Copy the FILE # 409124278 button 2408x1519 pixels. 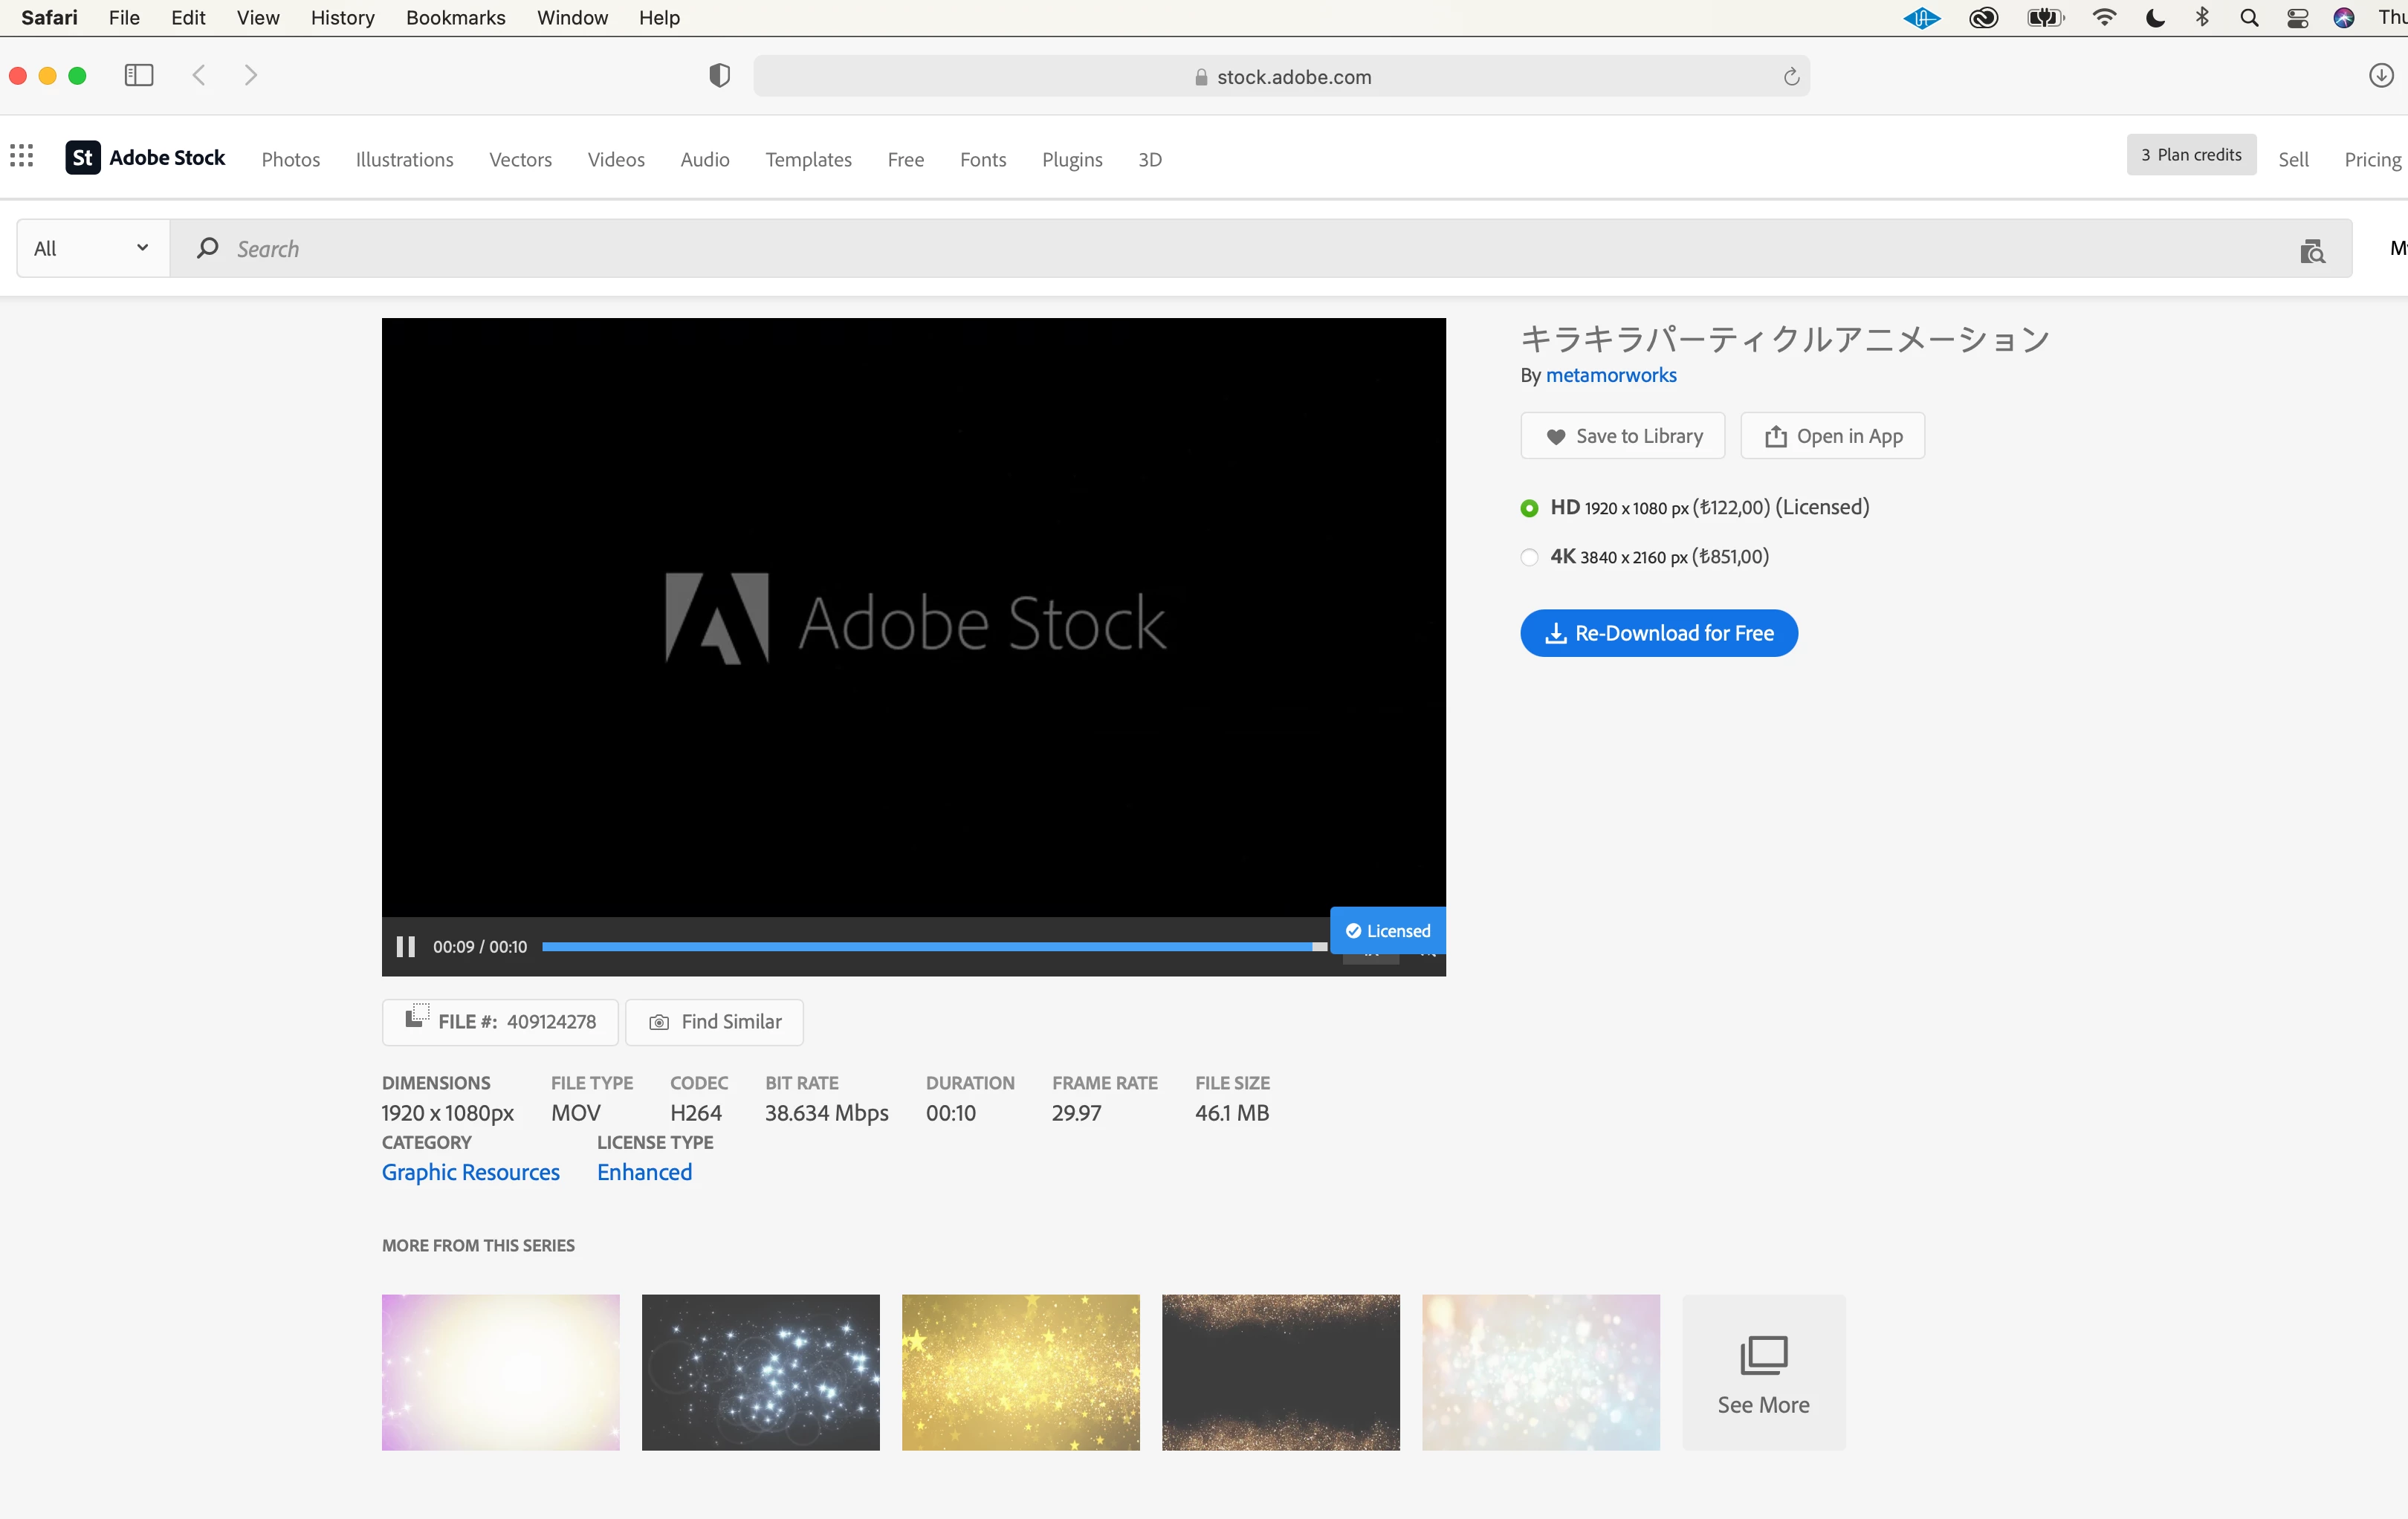pyautogui.click(x=500, y=1021)
